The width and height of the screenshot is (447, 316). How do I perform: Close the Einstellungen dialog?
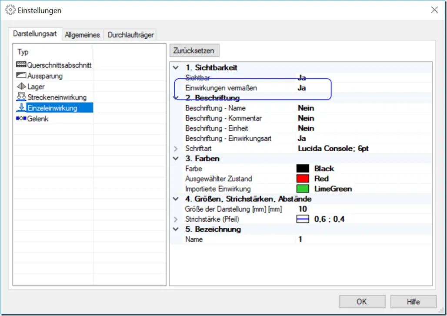point(434,10)
